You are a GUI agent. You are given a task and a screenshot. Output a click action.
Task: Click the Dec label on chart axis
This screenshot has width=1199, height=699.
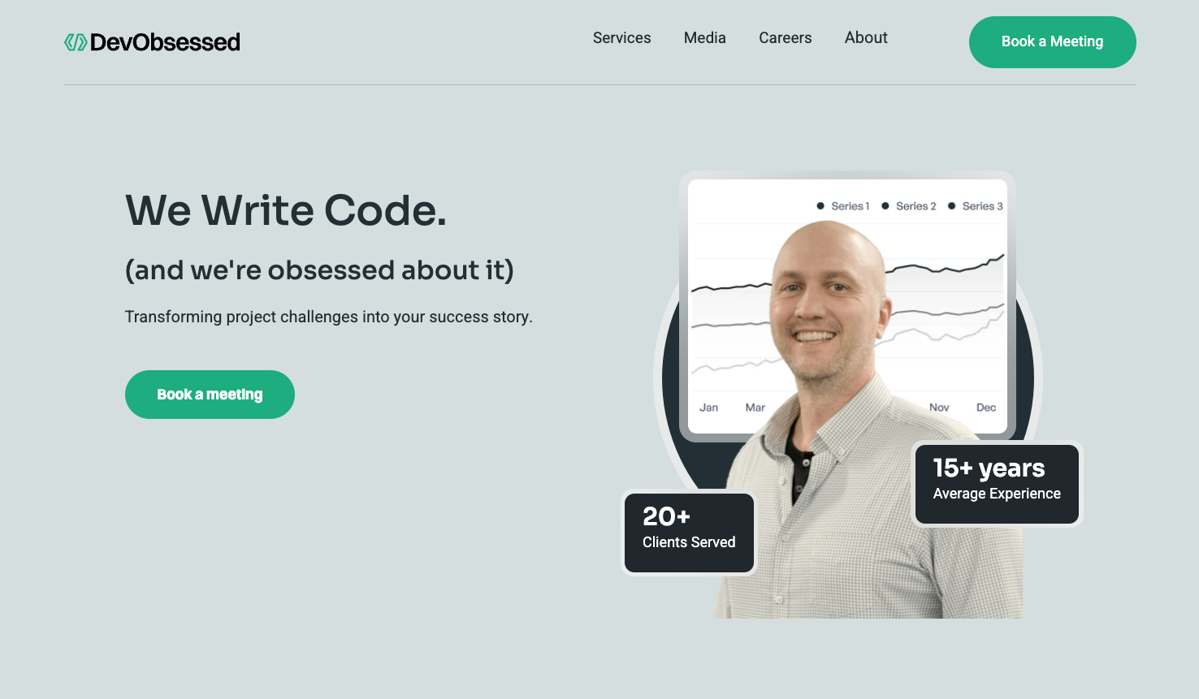click(986, 408)
